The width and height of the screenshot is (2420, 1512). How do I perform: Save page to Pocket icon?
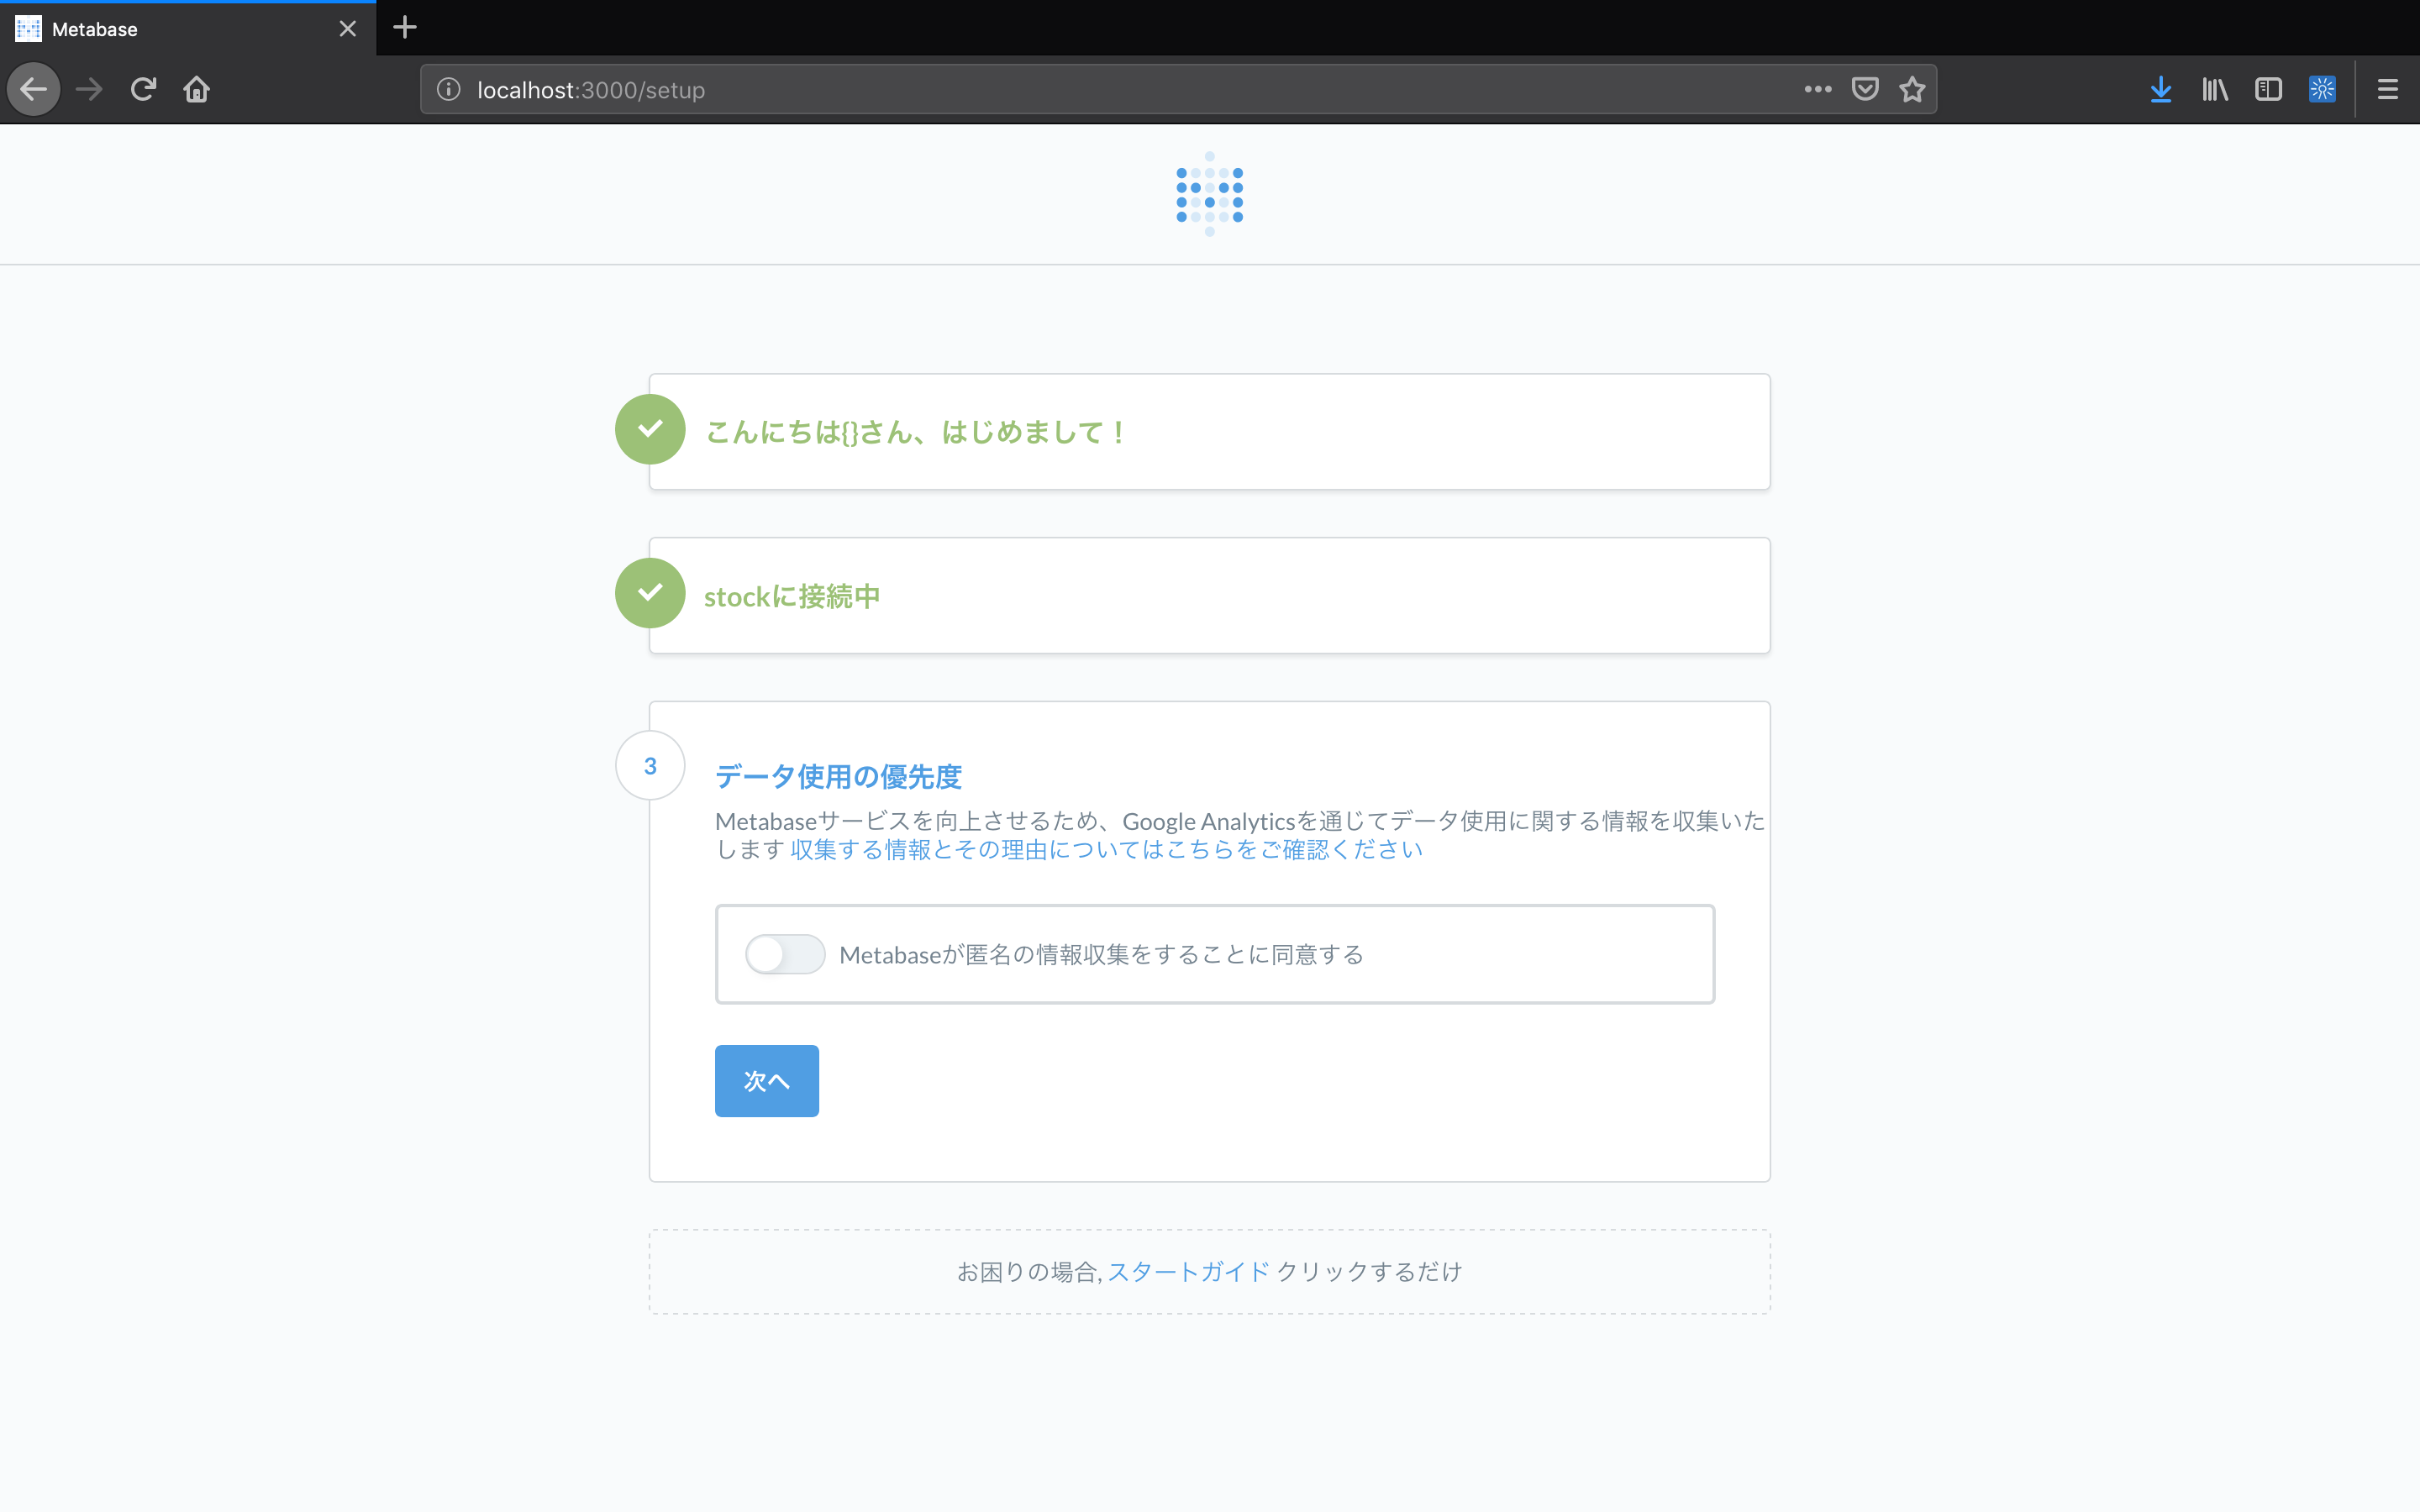pyautogui.click(x=1865, y=90)
